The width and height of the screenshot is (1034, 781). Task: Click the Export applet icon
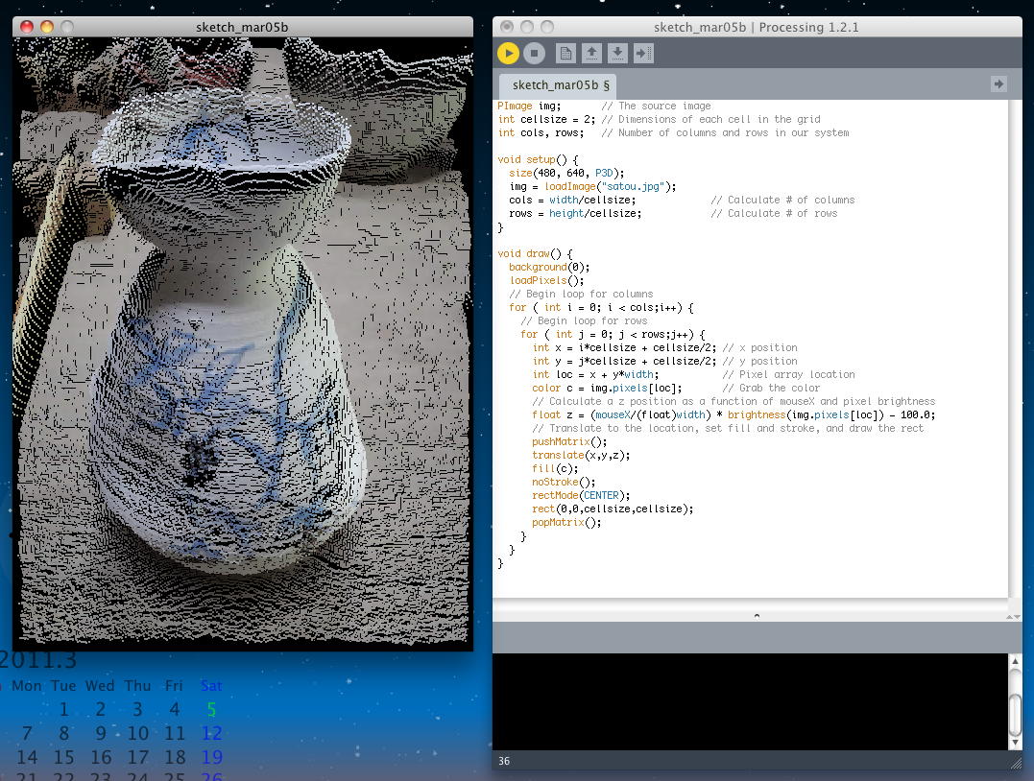tap(643, 54)
